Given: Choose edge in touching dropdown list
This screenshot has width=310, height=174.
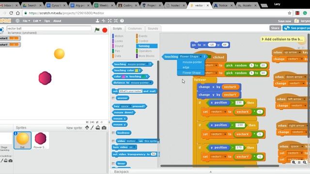Looking at the screenshot, I should click(x=186, y=68).
